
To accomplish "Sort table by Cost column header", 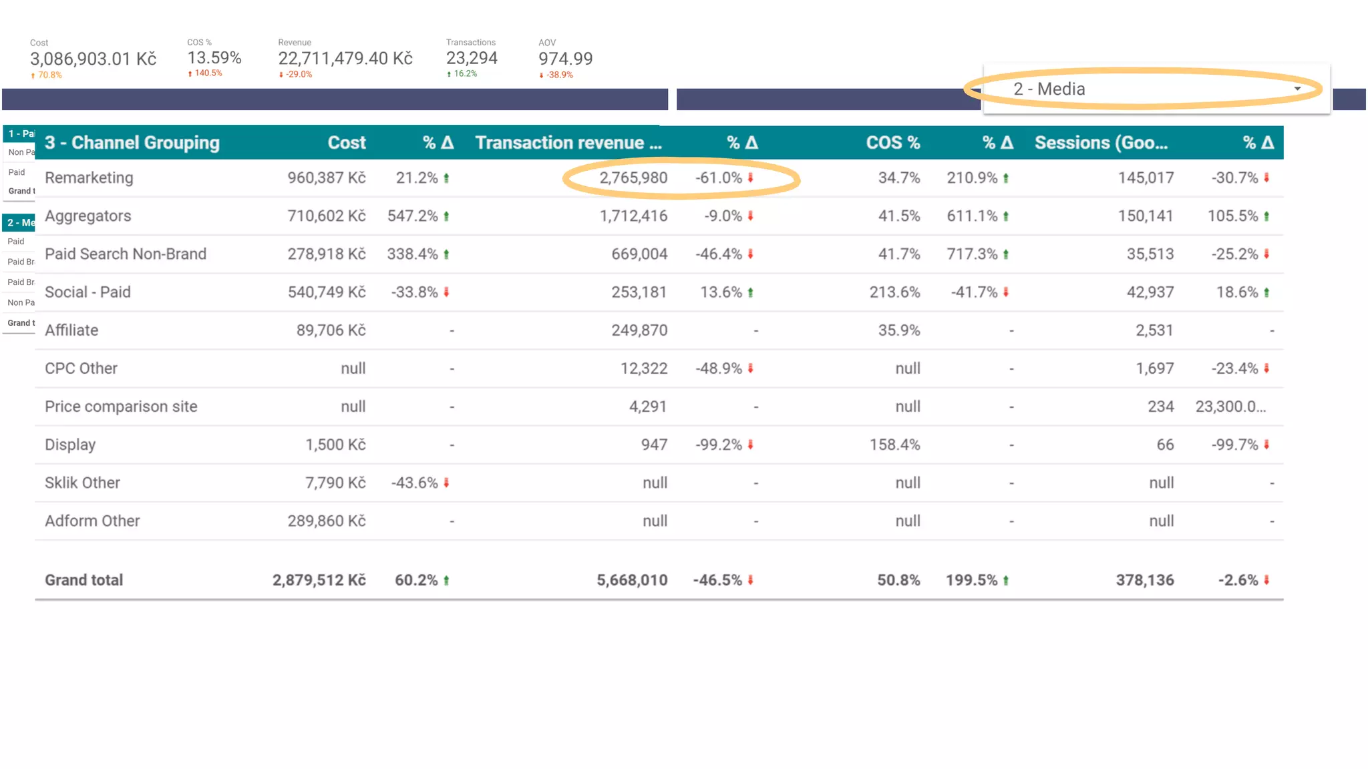I will [x=346, y=143].
